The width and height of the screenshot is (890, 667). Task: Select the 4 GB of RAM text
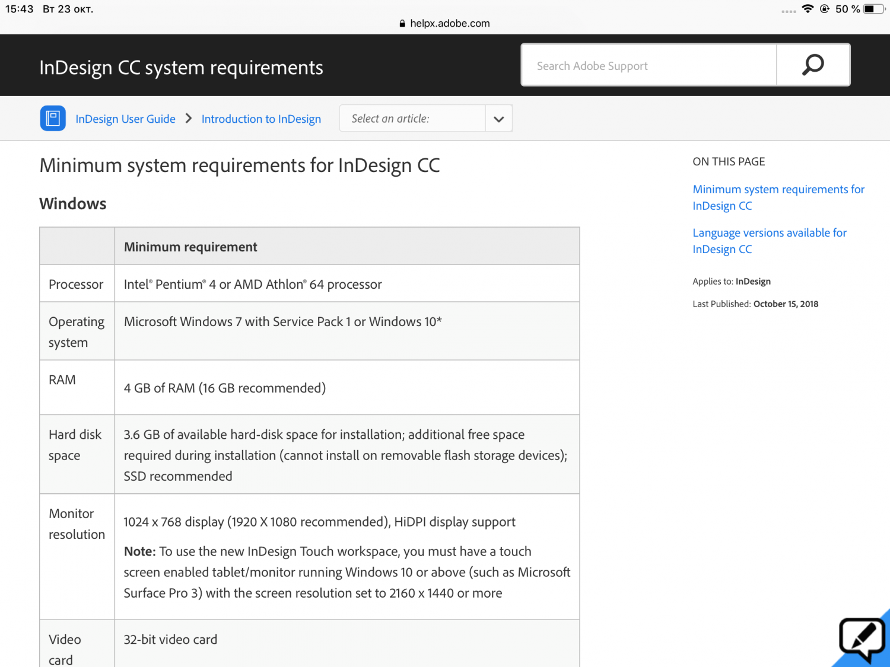tap(224, 388)
